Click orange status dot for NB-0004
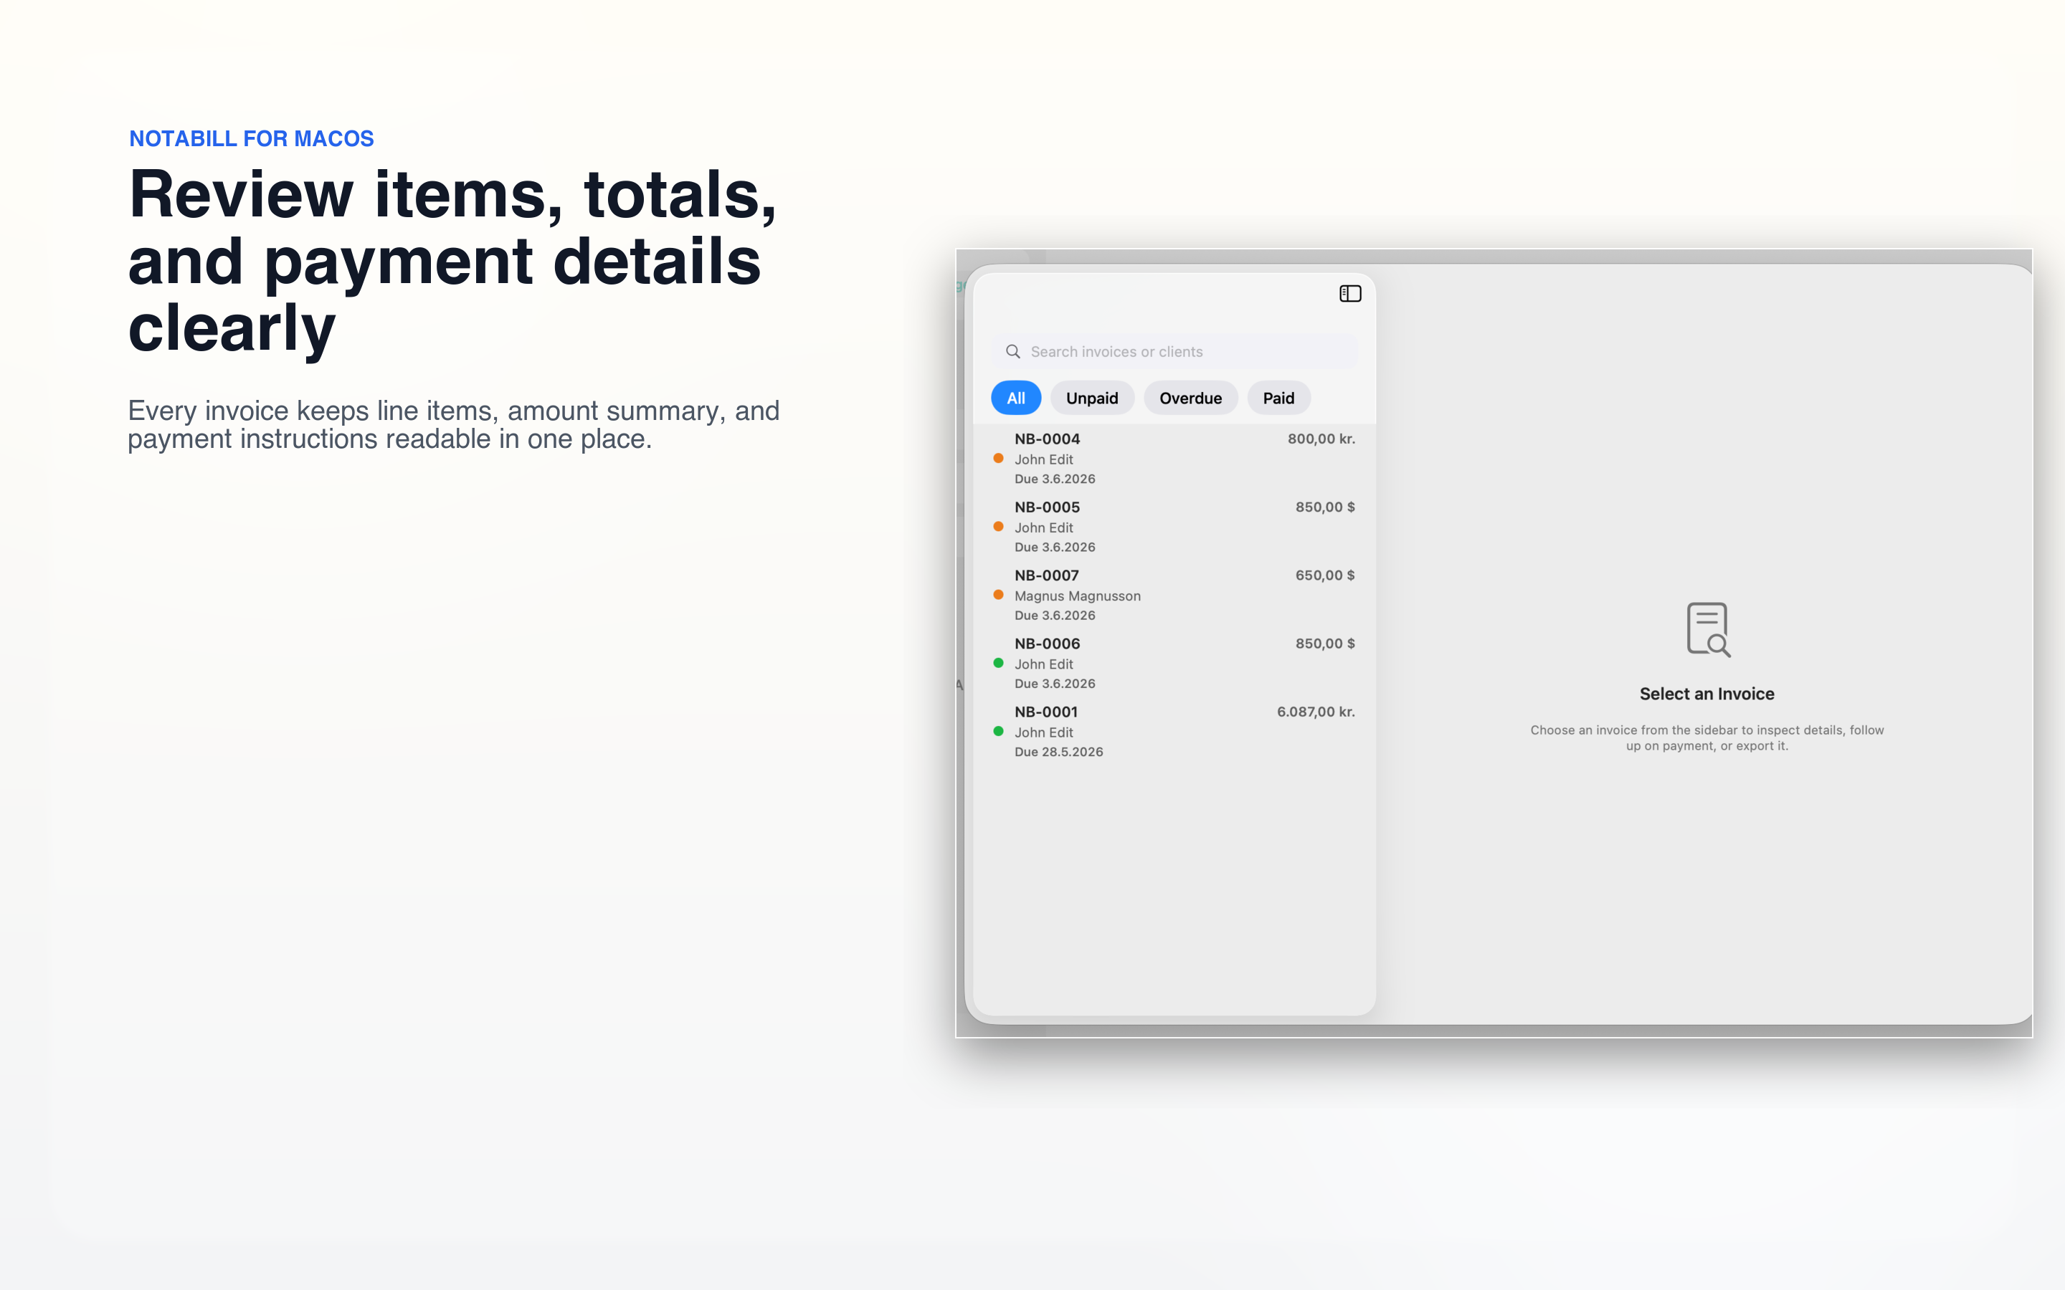Image resolution: width=2065 pixels, height=1290 pixels. point(997,458)
